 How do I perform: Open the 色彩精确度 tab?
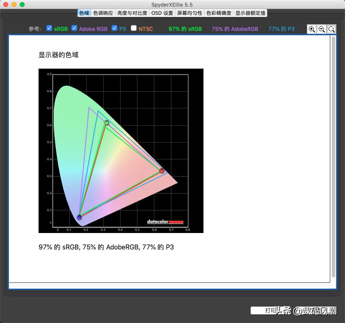tap(219, 13)
